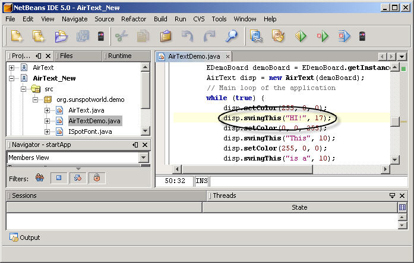Expand the AirTextDemo.java file node
The height and width of the screenshot is (263, 414).
[x=48, y=121]
